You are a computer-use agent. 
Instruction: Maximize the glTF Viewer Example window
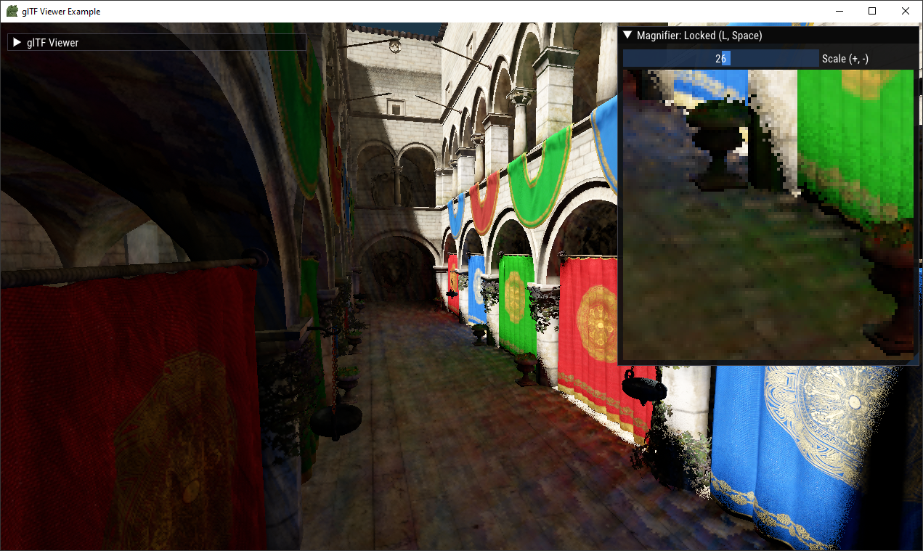coord(872,11)
